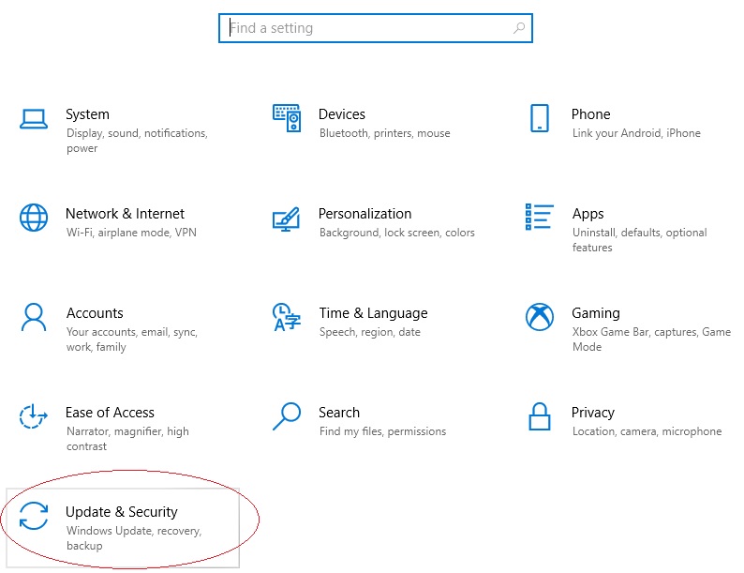Image resolution: width=744 pixels, height=573 pixels.
Task: Click 'Narrator, magnifier, high contrast' text
Action: (127, 439)
